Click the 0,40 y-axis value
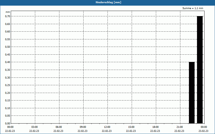Viewport: 215px width, 134px height. tap(8, 62)
